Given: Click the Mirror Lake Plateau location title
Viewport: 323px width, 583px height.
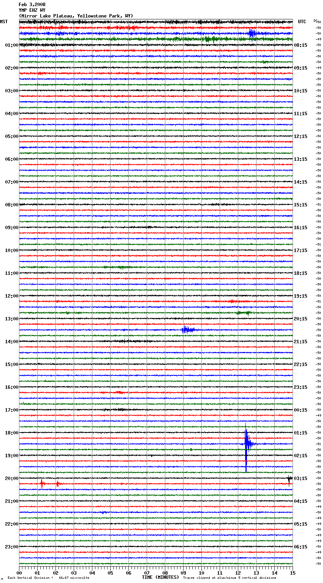Looking at the screenshot, I should click(76, 16).
